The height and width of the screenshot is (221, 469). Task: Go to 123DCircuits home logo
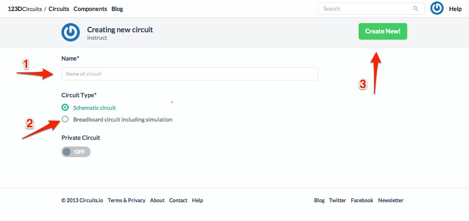pyautogui.click(x=25, y=9)
